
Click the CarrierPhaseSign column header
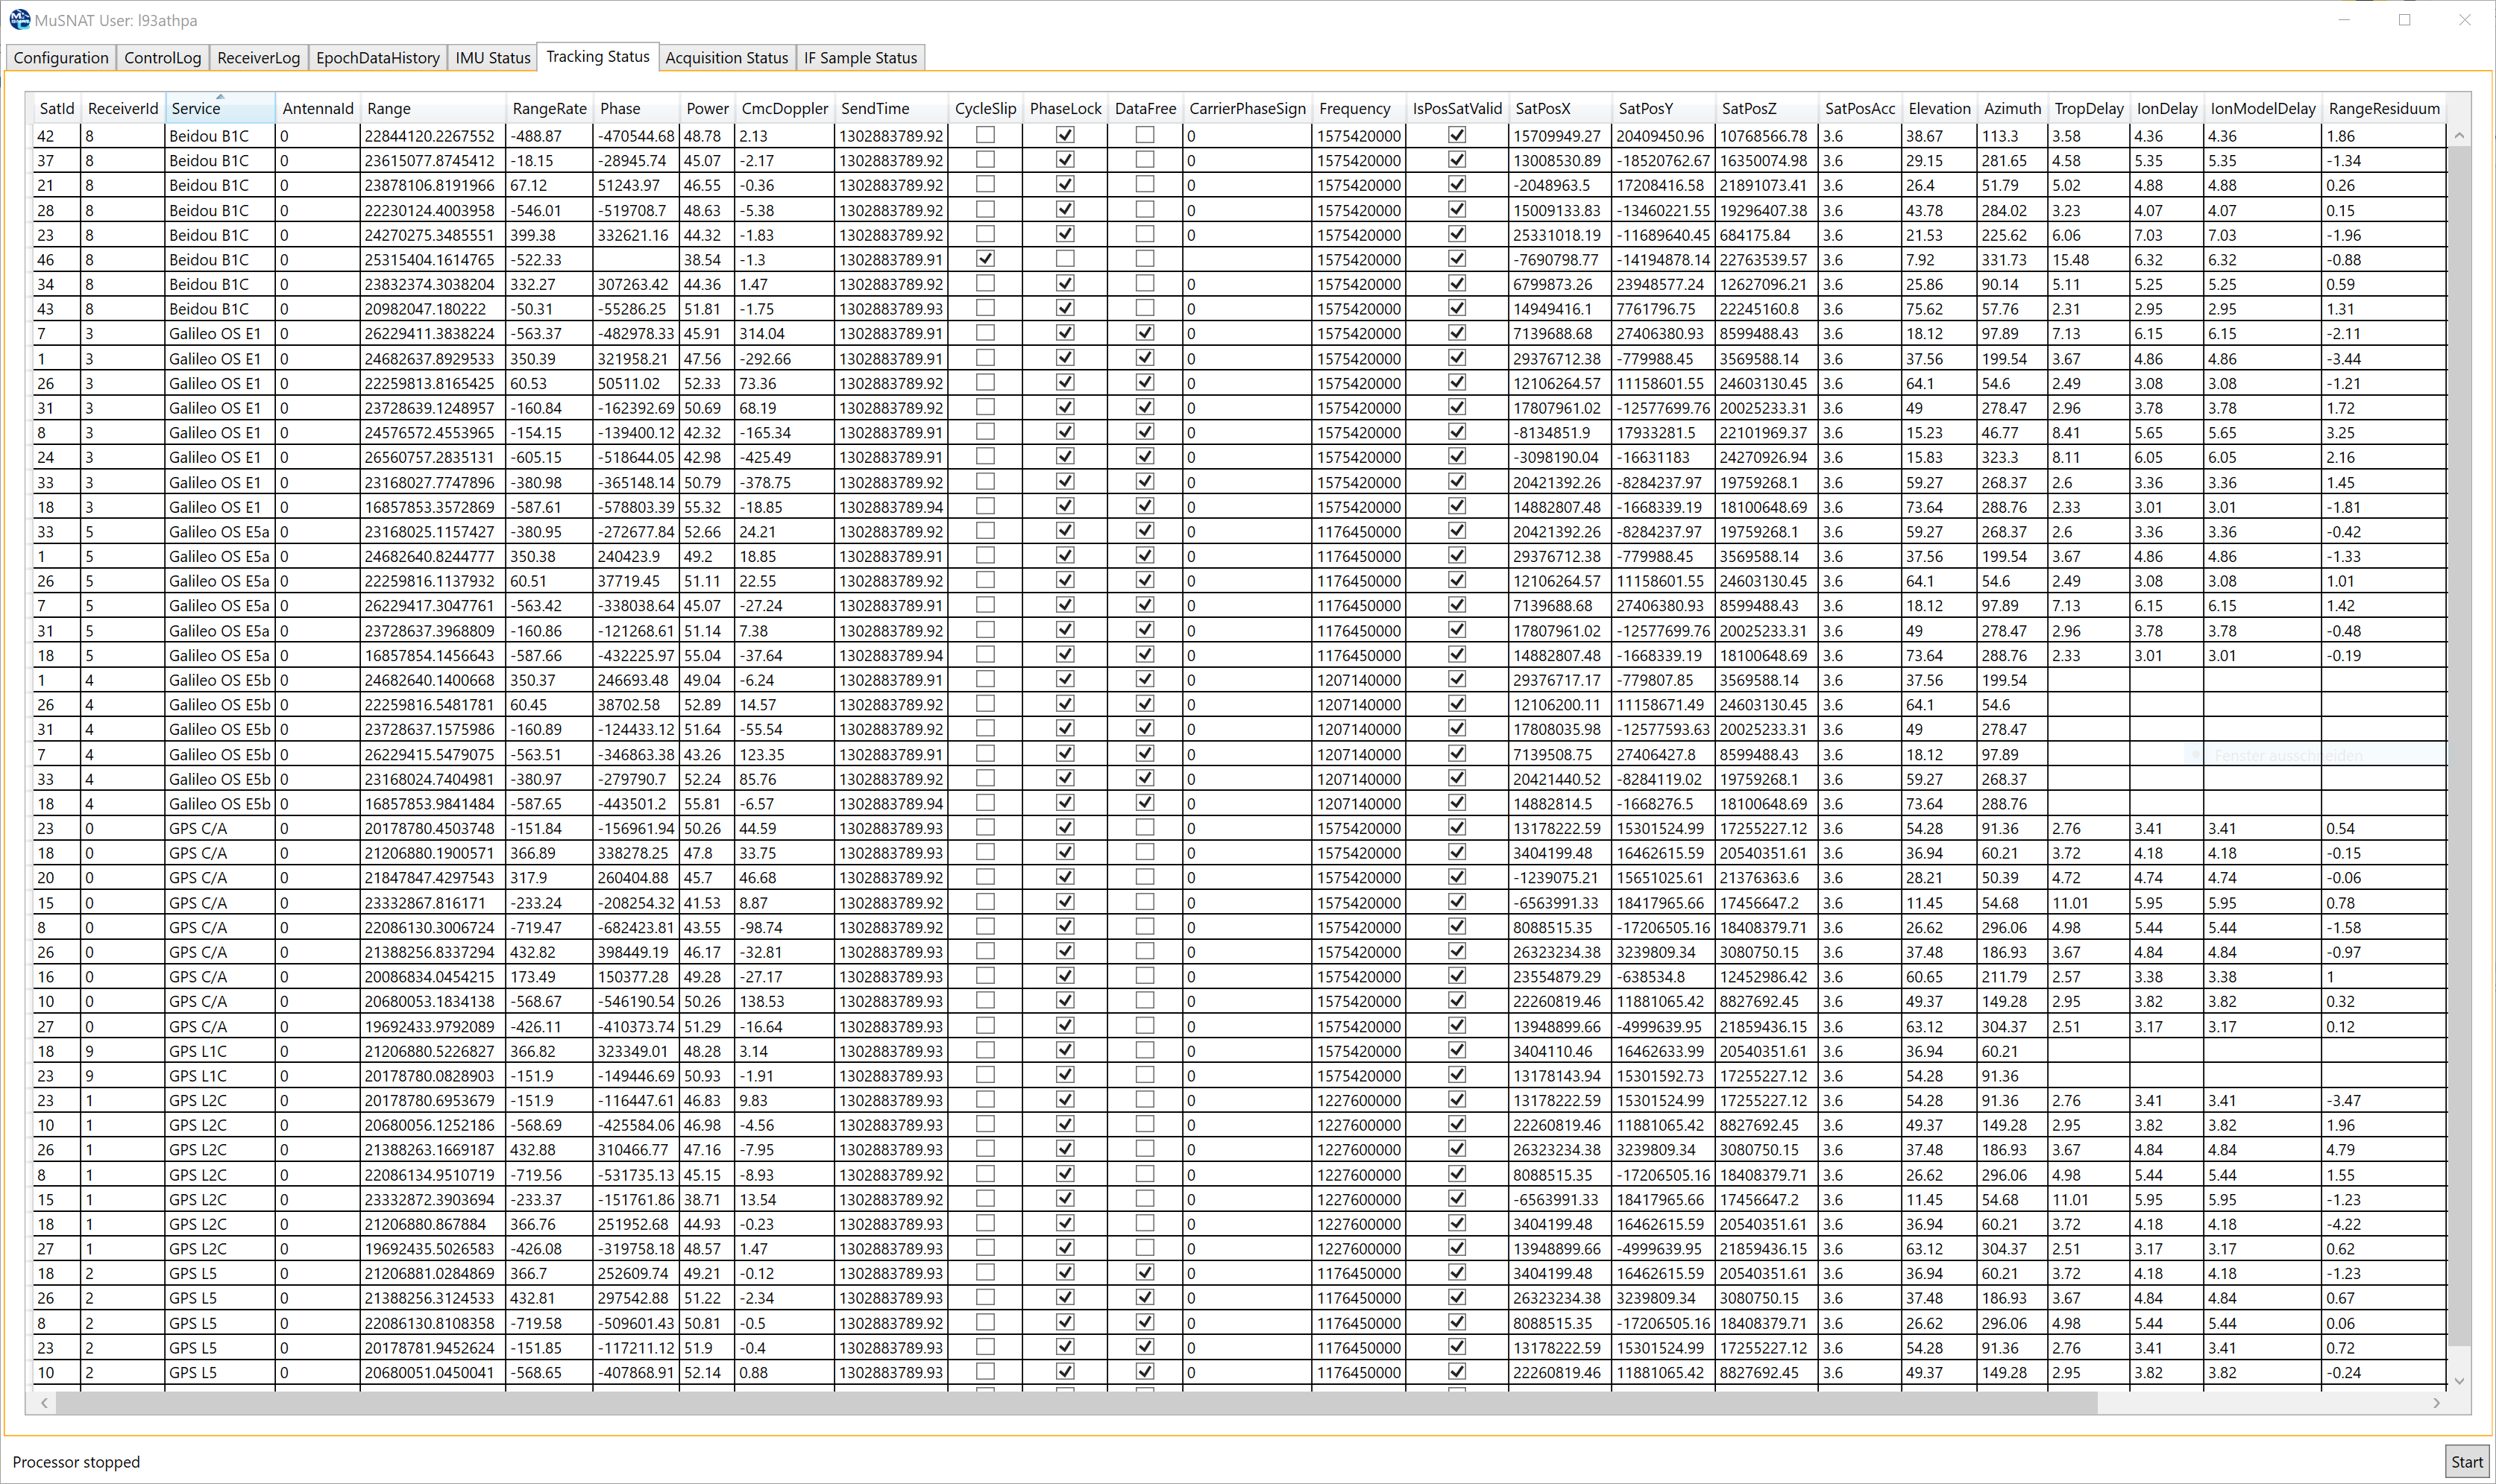[x=1246, y=108]
